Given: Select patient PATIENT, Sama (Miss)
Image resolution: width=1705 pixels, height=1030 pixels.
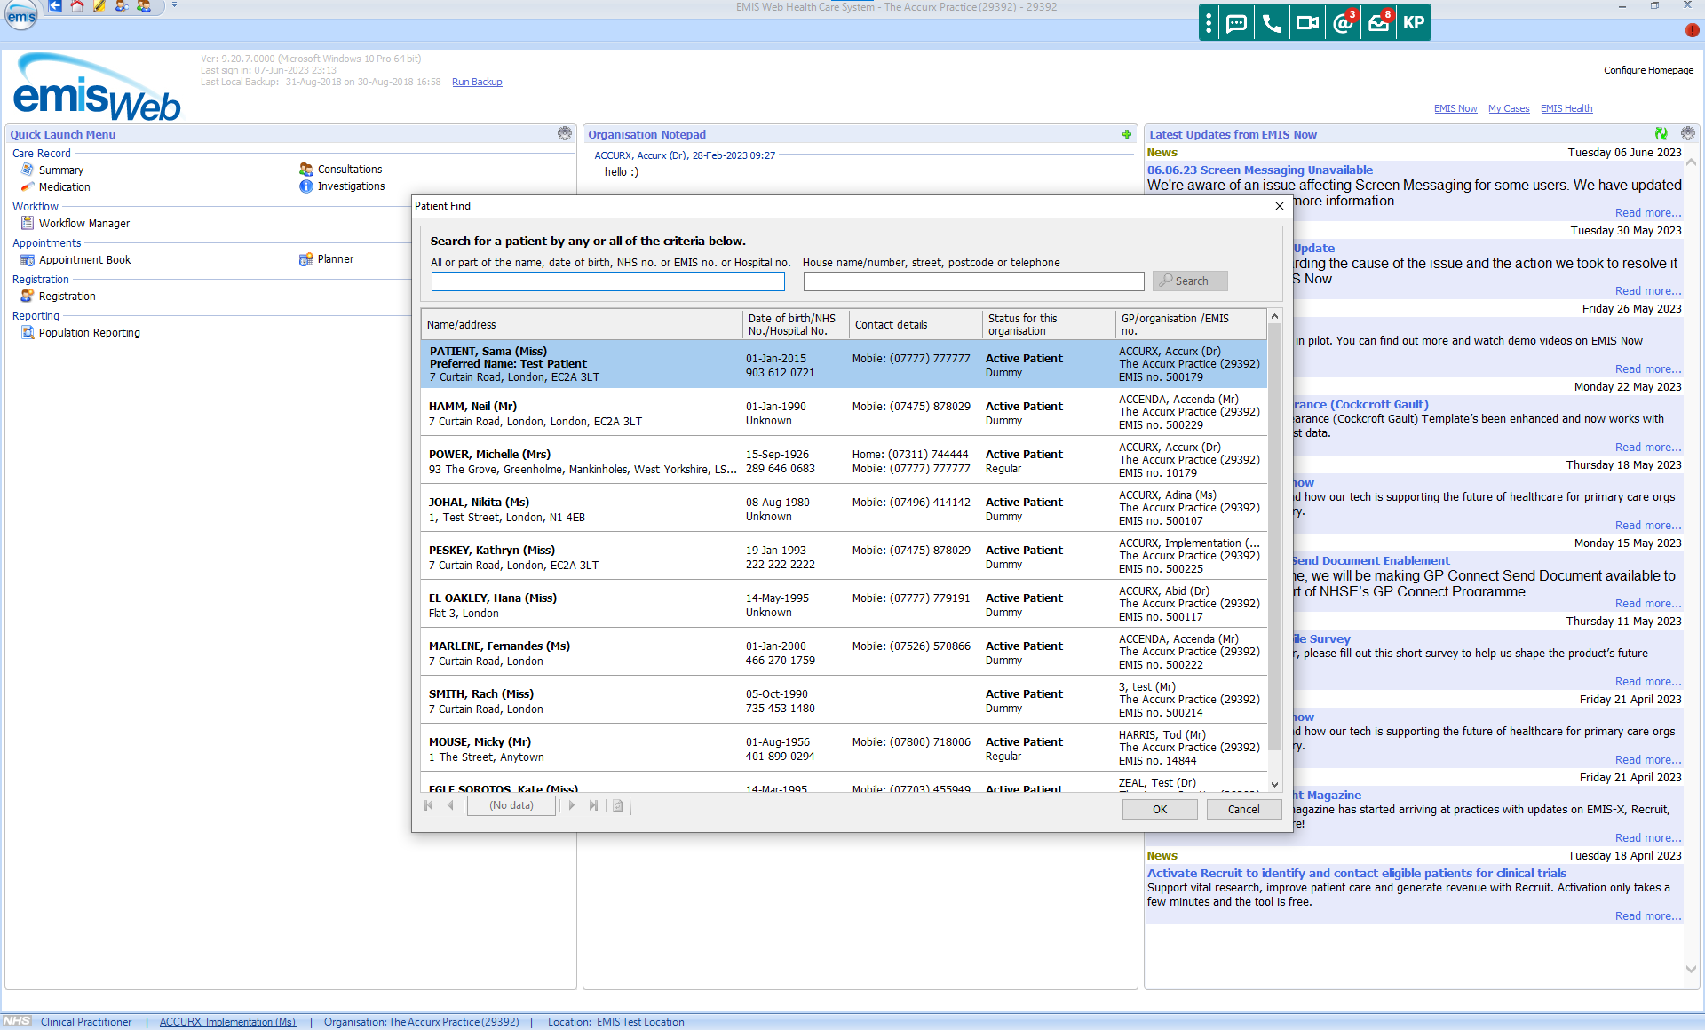Looking at the screenshot, I should point(844,364).
